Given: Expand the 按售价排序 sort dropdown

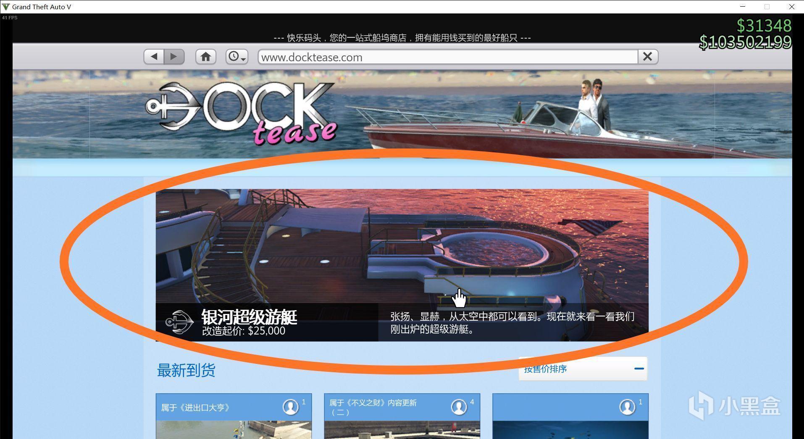Looking at the screenshot, I should click(x=583, y=369).
